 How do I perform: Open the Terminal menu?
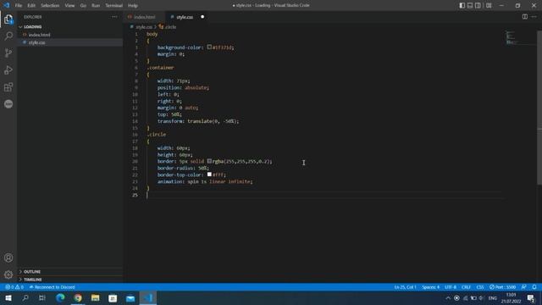(x=114, y=6)
